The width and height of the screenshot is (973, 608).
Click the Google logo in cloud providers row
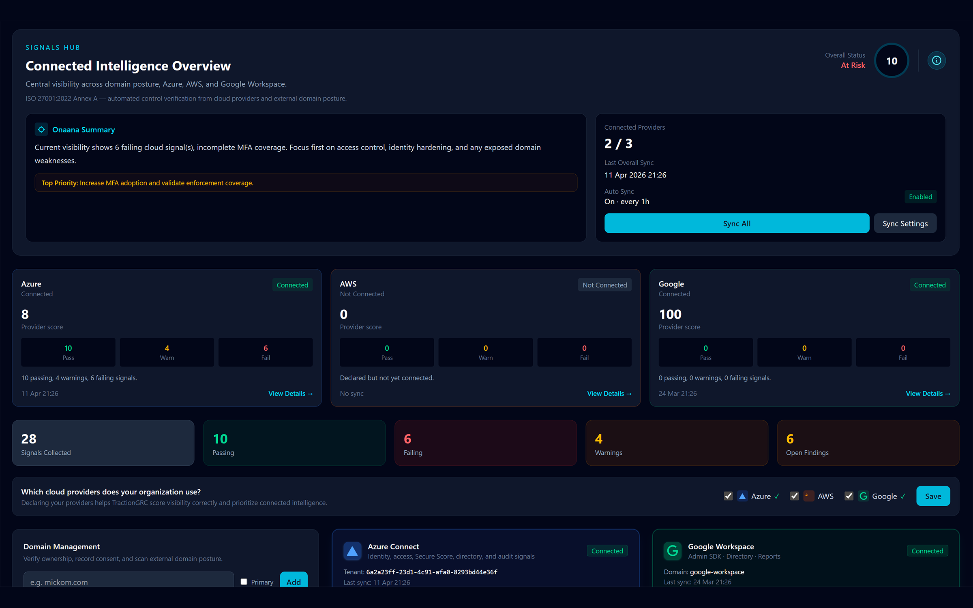[864, 496]
